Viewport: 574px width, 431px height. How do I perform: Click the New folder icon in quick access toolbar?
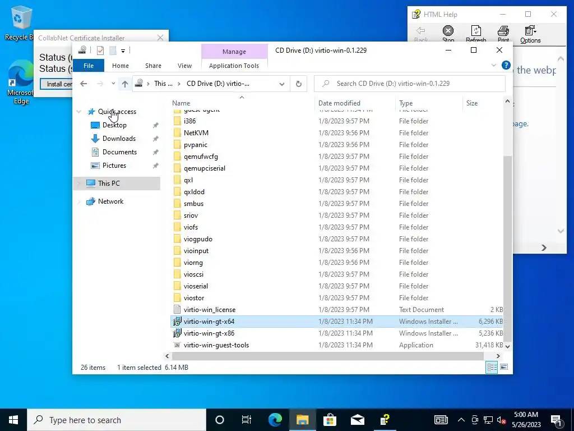113,51
